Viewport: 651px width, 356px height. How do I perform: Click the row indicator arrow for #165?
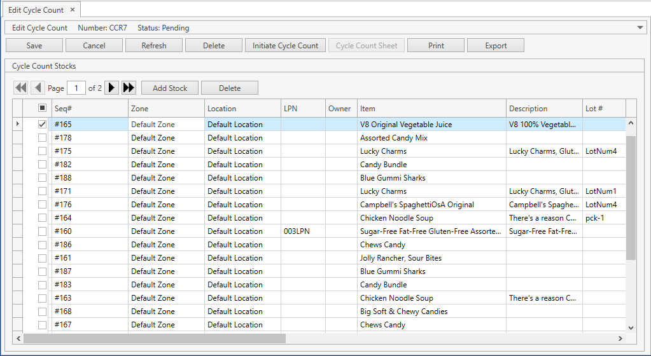pyautogui.click(x=17, y=124)
